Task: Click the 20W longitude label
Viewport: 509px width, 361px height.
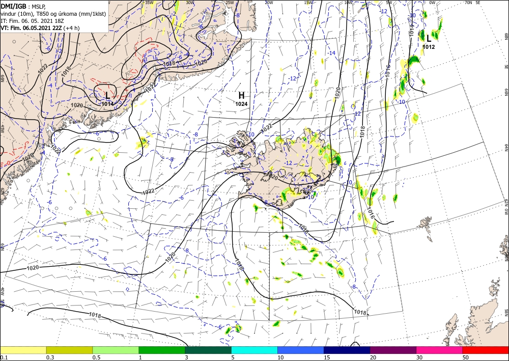Action: pyautogui.click(x=268, y=3)
